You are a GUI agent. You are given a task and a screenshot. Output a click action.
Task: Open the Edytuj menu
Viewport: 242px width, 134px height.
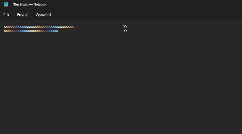coord(22,15)
